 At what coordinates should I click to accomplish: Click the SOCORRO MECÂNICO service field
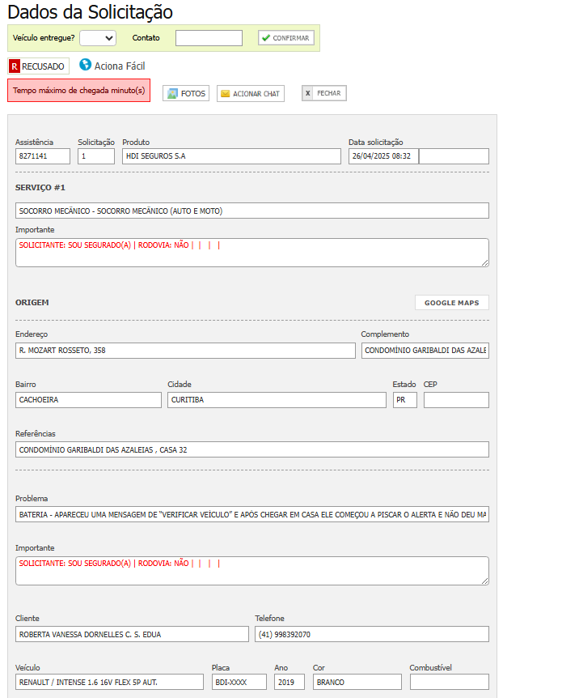point(252,211)
